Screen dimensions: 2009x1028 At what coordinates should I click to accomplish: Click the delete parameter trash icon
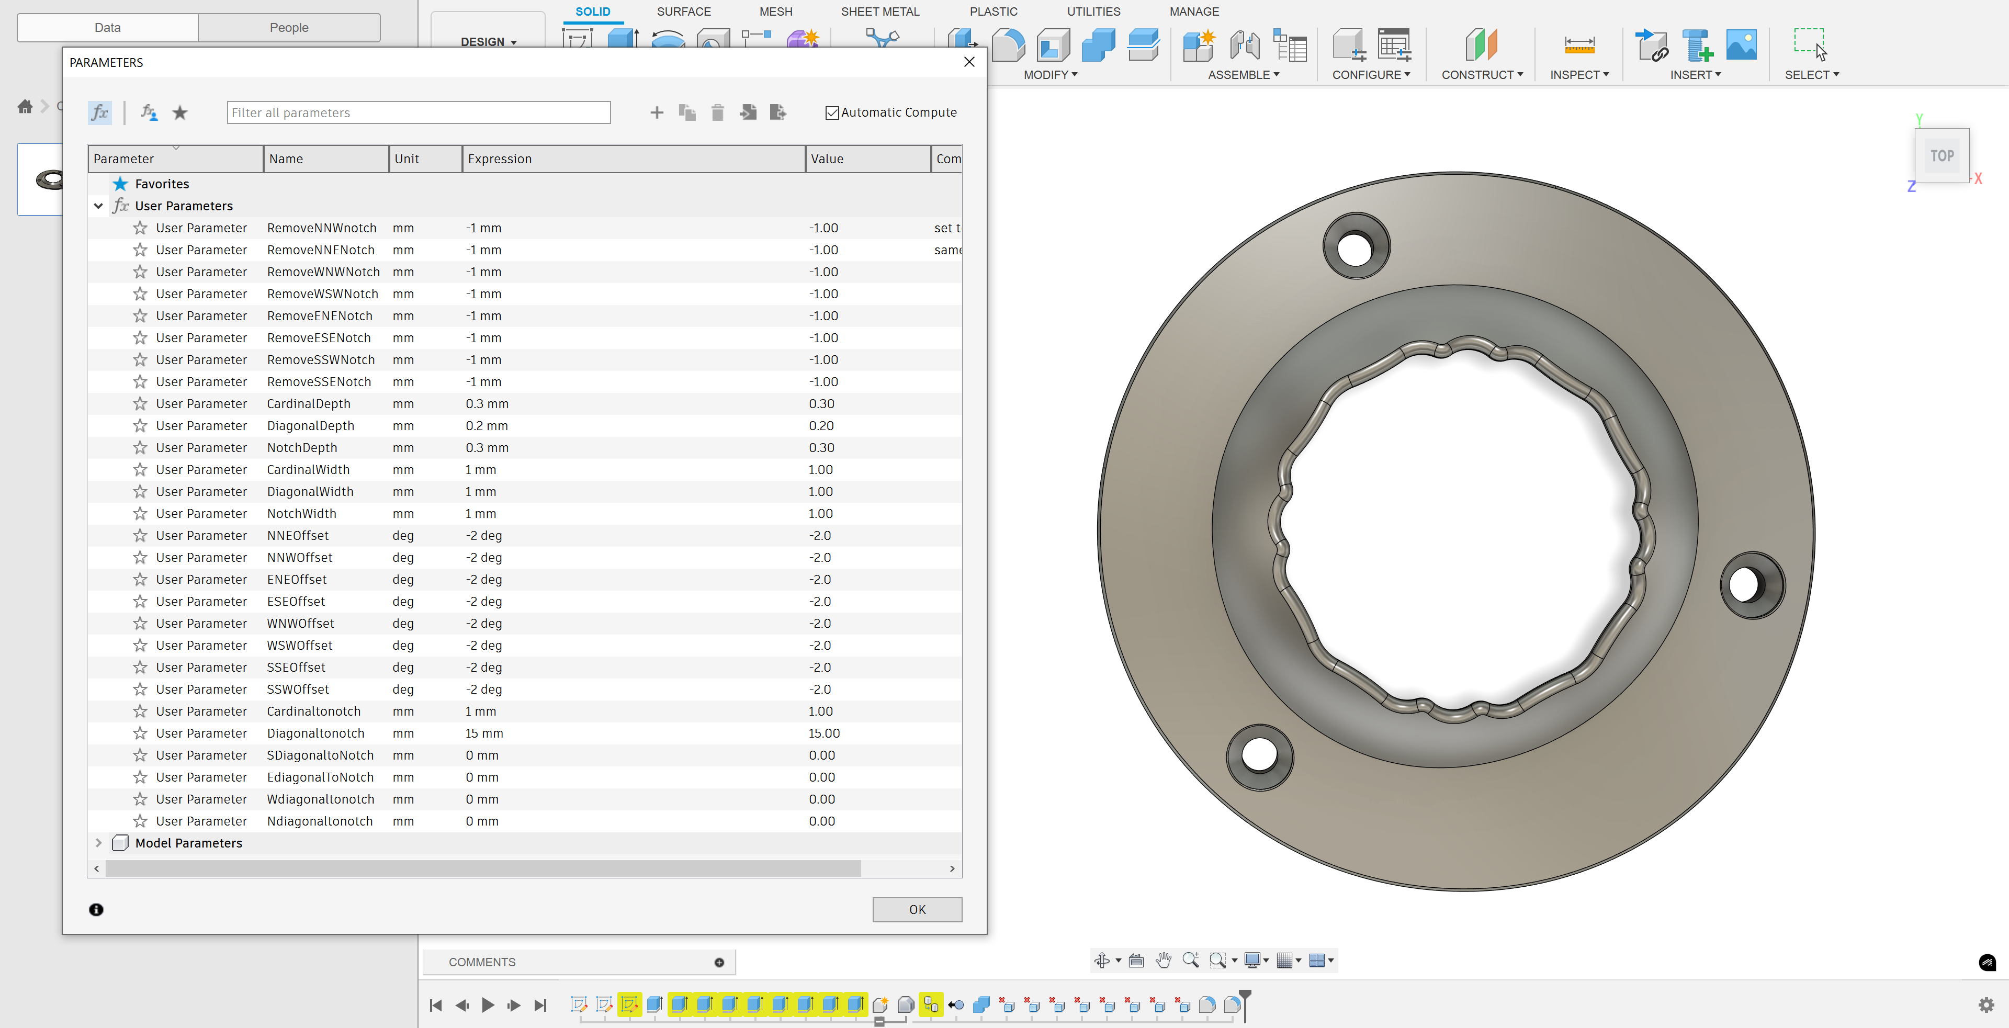[717, 112]
